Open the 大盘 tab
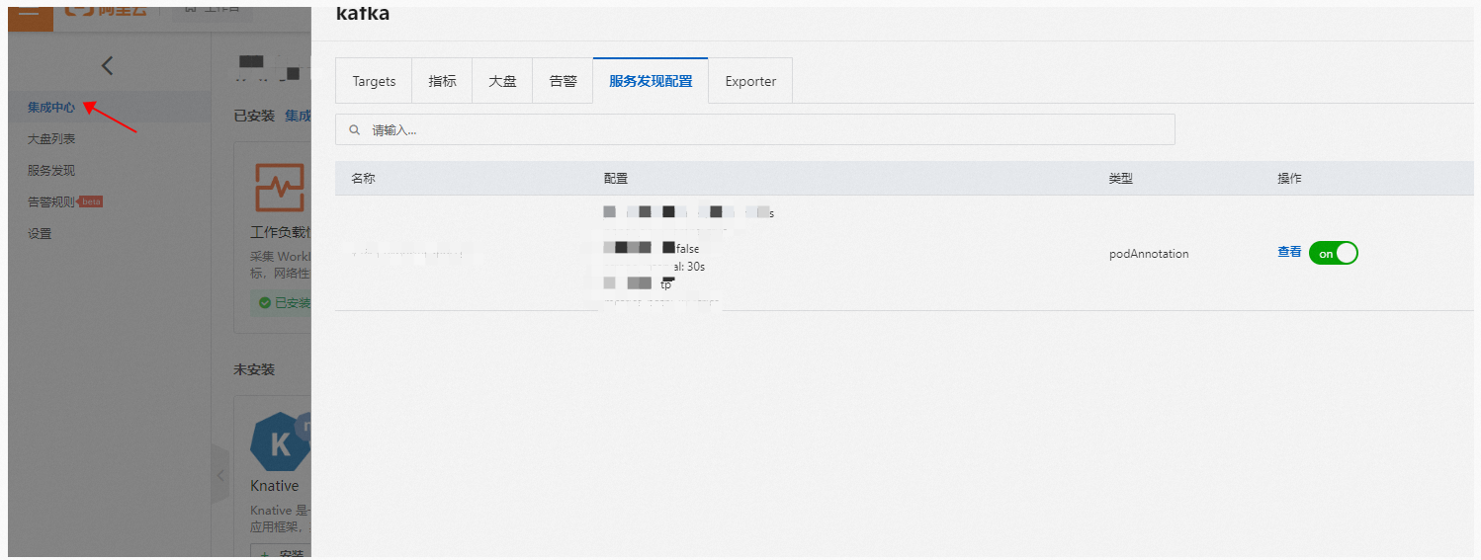Viewport: 1481px width, 560px height. click(x=502, y=81)
